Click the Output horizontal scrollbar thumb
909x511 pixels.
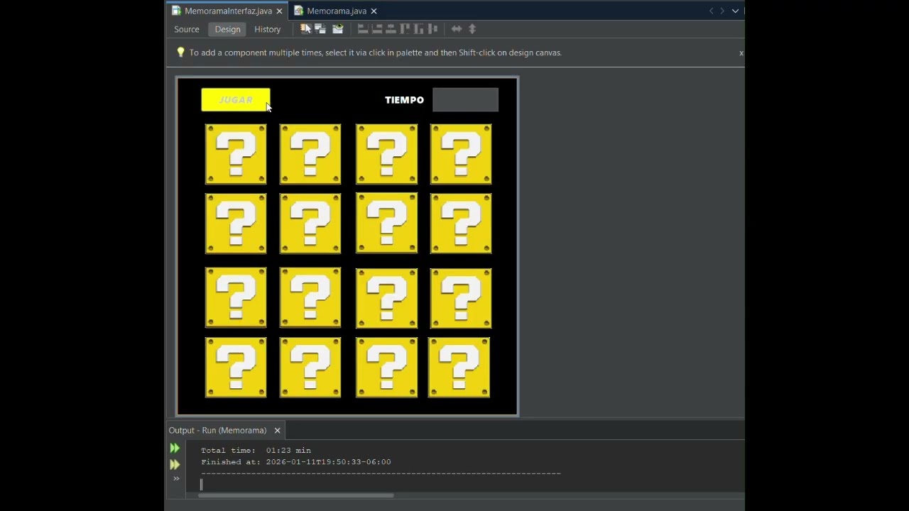click(x=296, y=495)
